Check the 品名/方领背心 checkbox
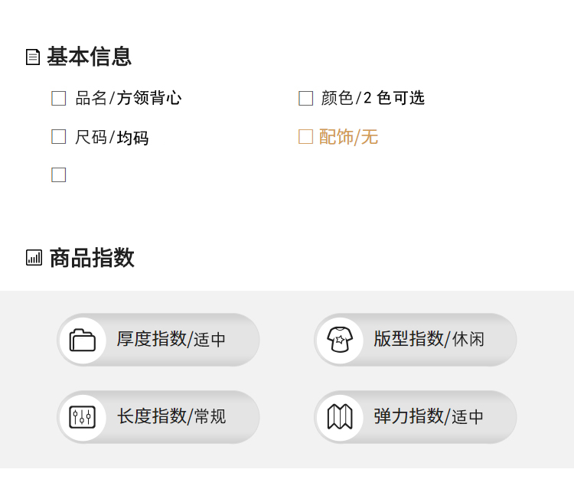574x502 pixels. click(59, 99)
